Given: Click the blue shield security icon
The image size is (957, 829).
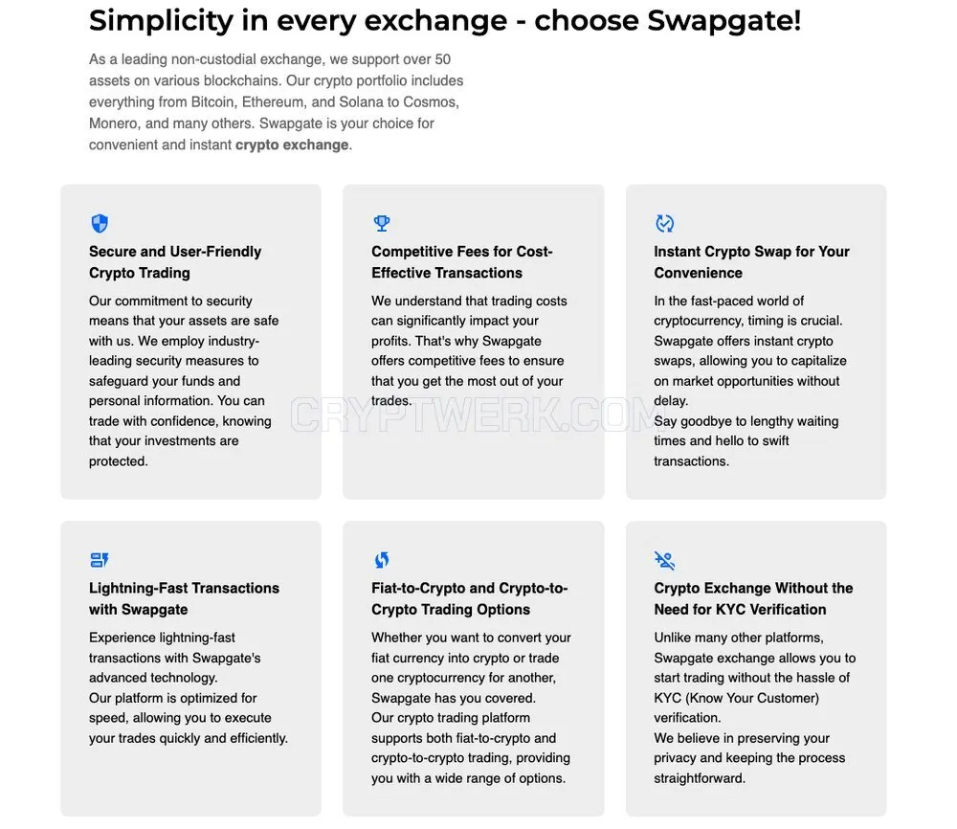Looking at the screenshot, I should [x=100, y=223].
